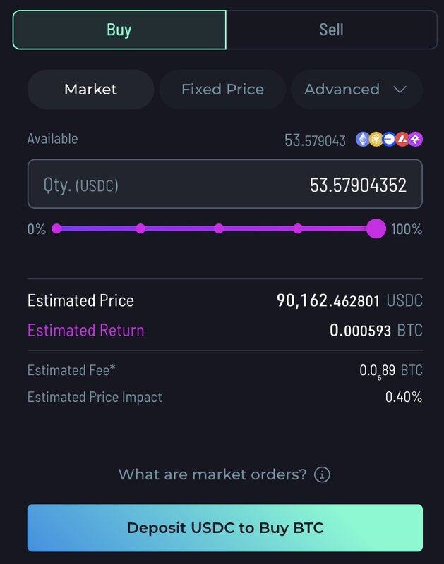The image size is (444, 564).
Task: Click the blue Base network icon
Action: (389, 140)
